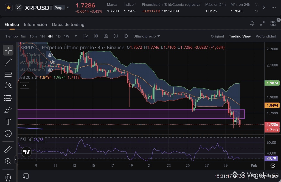Take a chart snapshot with camera icon
This screenshot has width=281, height=182.
pyautogui.click(x=106, y=36)
